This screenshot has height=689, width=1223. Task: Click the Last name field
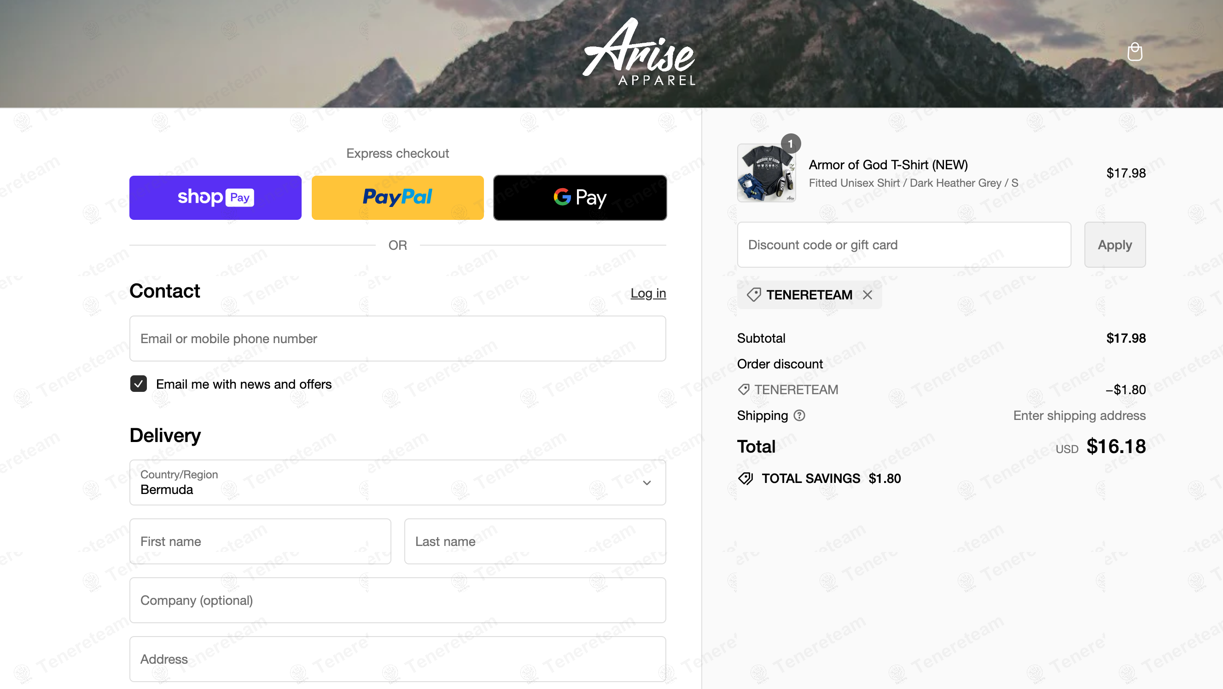(x=535, y=541)
